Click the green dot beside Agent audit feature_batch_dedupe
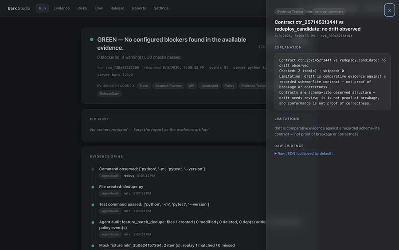Image resolution: width=399 pixels, height=250 pixels. (93, 222)
